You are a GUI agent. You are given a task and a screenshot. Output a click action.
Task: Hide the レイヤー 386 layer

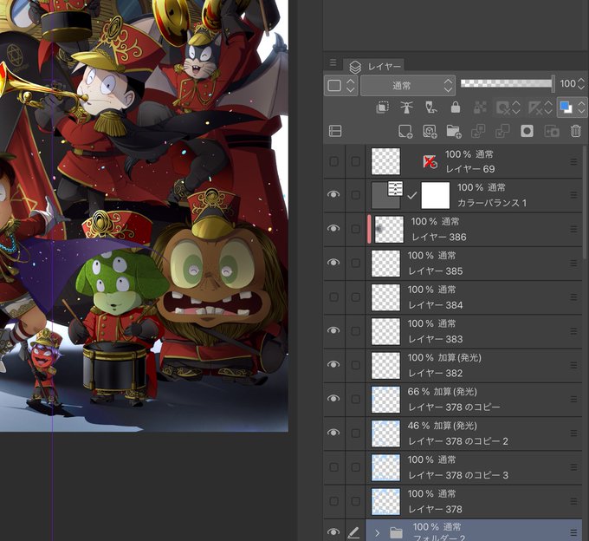(333, 229)
